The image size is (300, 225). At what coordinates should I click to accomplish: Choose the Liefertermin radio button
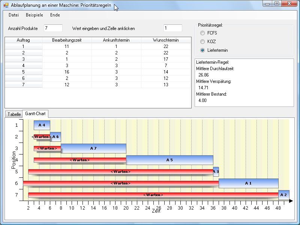click(x=203, y=50)
